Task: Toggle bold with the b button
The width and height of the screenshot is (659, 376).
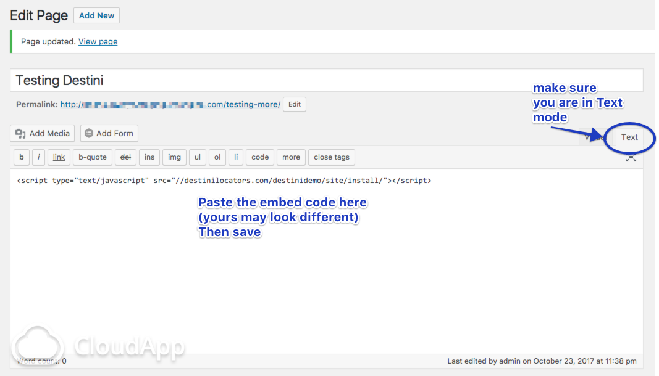Action: tap(22, 157)
